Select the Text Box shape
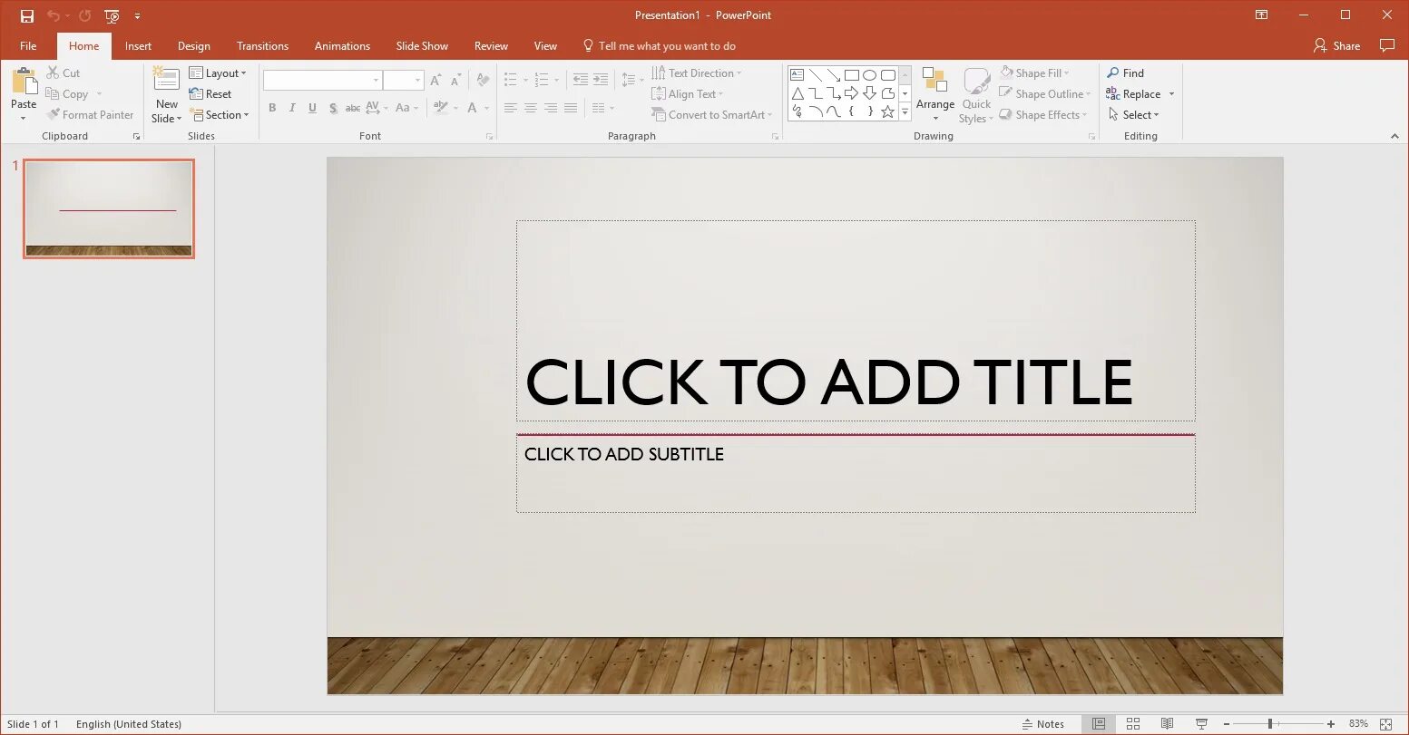The width and height of the screenshot is (1409, 735). (797, 75)
